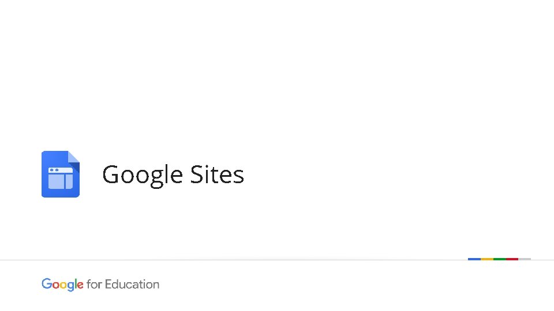554x311 pixels.
Task: Click the blue capital G in footer logo
Action: pos(46,284)
